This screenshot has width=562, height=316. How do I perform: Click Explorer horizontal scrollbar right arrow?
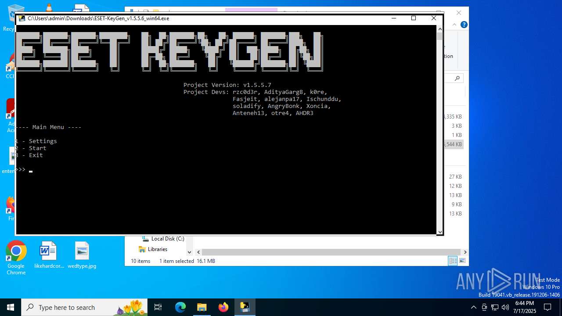tap(465, 252)
